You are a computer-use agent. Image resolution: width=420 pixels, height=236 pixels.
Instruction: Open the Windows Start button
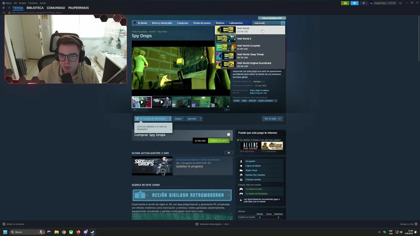[5, 232]
